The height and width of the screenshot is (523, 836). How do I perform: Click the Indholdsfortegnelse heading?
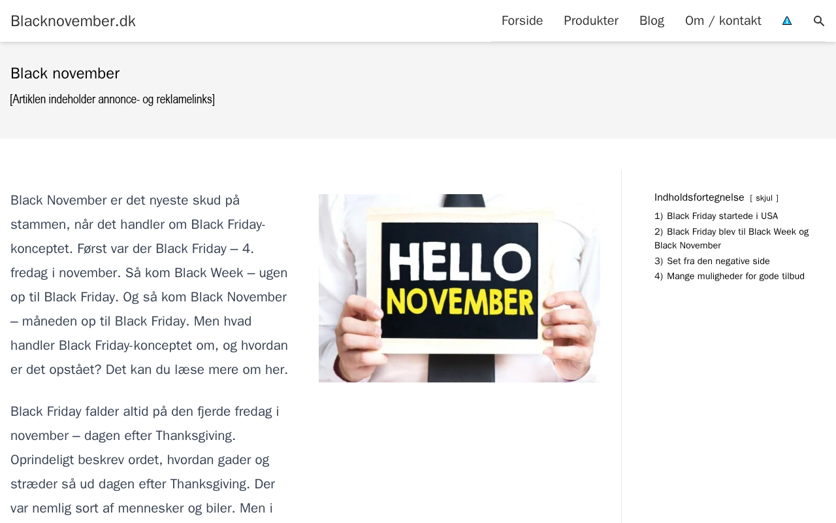pyautogui.click(x=699, y=197)
